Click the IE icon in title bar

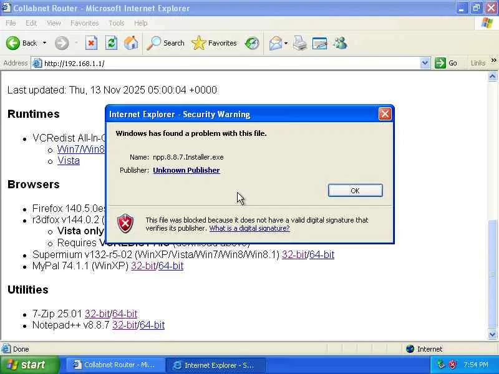click(6, 7)
